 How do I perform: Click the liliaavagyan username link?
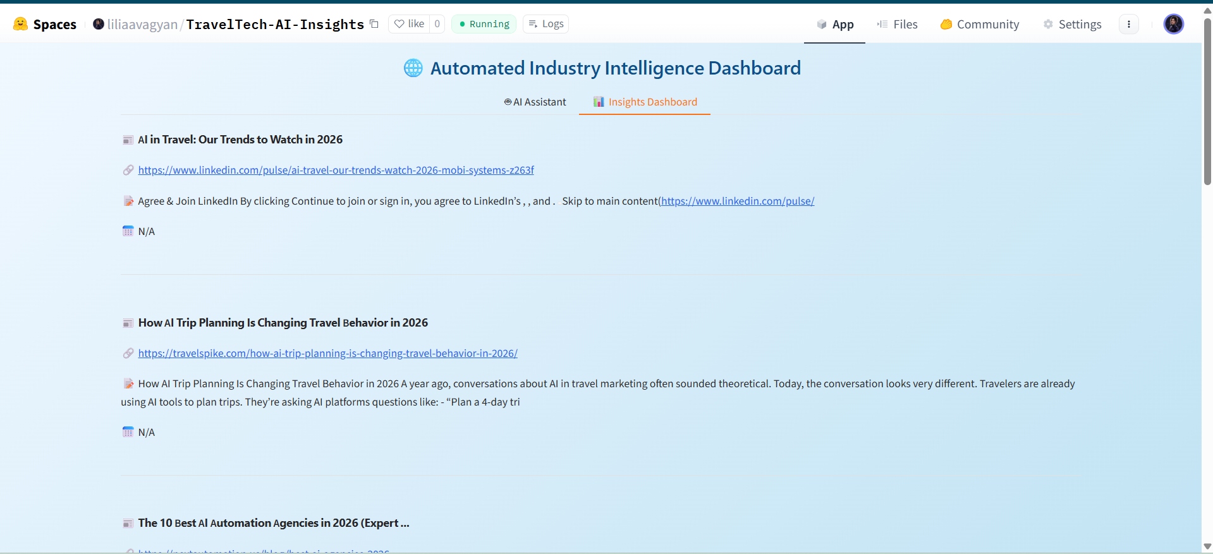[143, 24]
